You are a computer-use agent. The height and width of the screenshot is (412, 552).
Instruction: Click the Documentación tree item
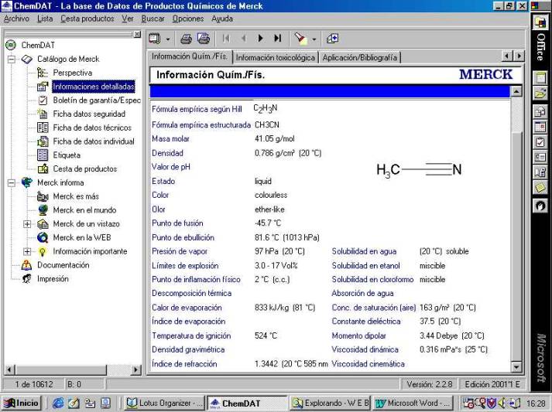coord(63,265)
